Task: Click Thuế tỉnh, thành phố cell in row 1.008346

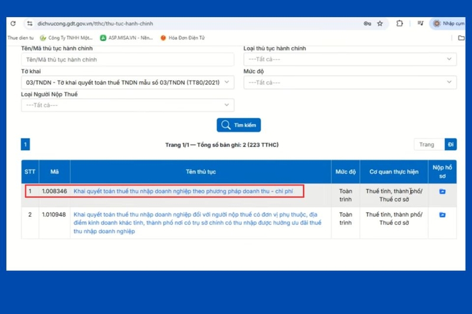Action: [394, 195]
